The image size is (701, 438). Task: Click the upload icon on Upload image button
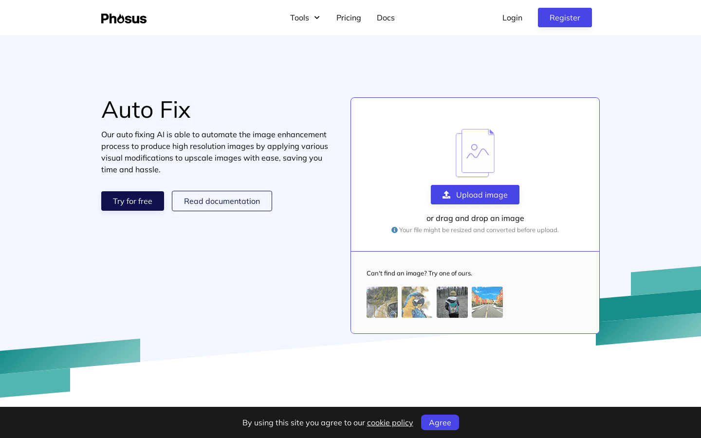click(446, 195)
